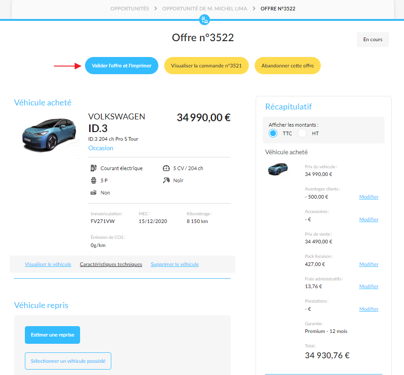Click registration value FV271VW
The image size is (404, 375).
coord(103,221)
